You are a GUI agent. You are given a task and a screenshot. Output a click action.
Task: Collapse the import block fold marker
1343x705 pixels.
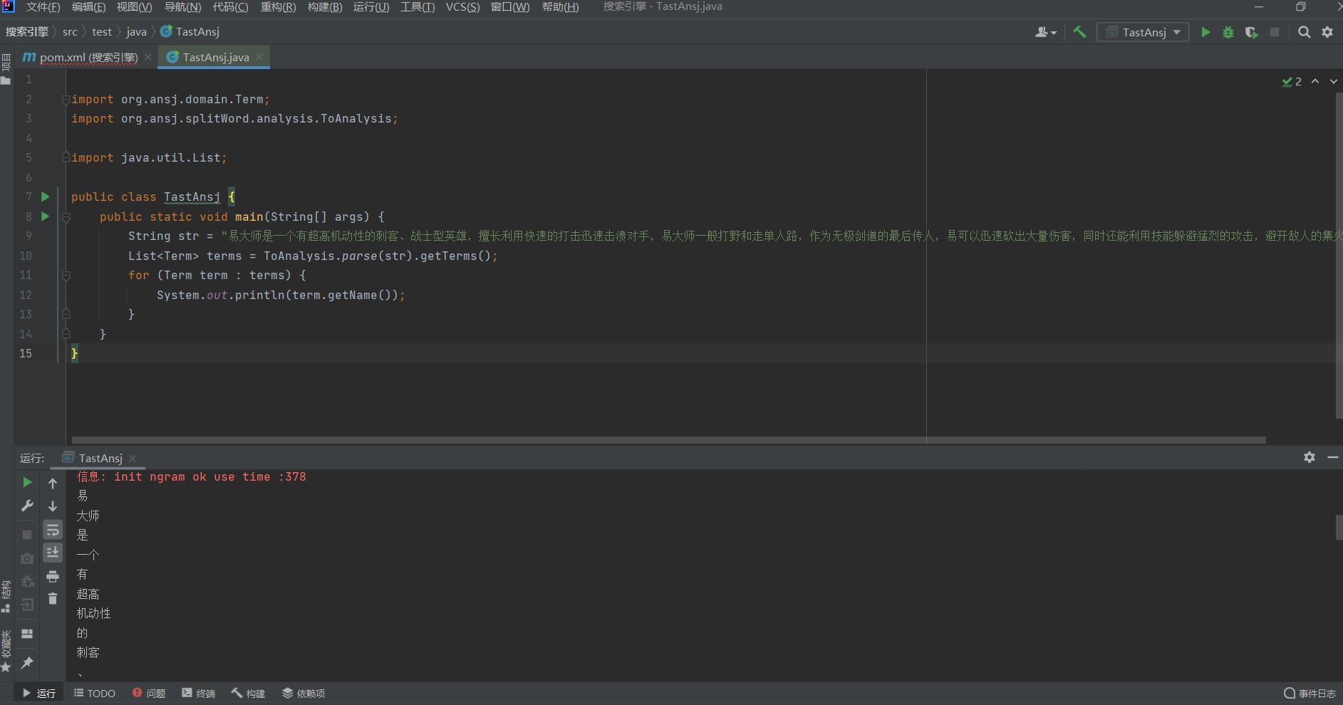[x=66, y=99]
